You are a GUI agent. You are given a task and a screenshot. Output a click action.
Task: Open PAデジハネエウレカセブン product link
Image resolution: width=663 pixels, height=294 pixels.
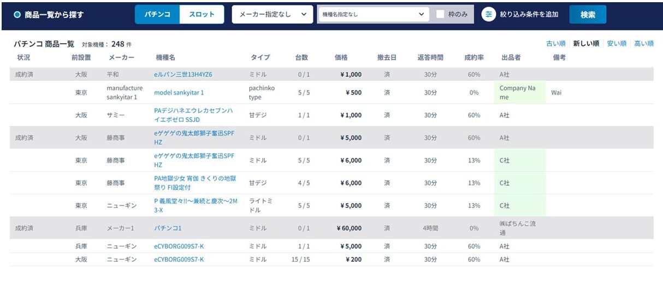point(193,115)
